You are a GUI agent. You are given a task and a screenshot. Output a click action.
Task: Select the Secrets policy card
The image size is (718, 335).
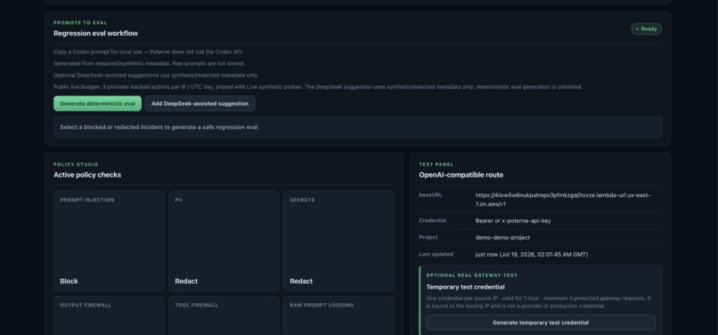click(x=339, y=241)
